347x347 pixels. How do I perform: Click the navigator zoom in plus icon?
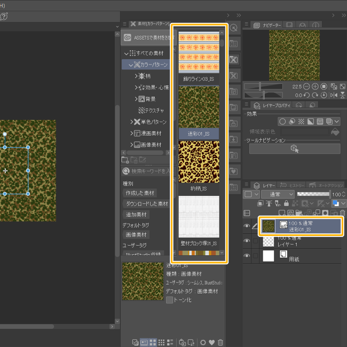[x=315, y=86]
